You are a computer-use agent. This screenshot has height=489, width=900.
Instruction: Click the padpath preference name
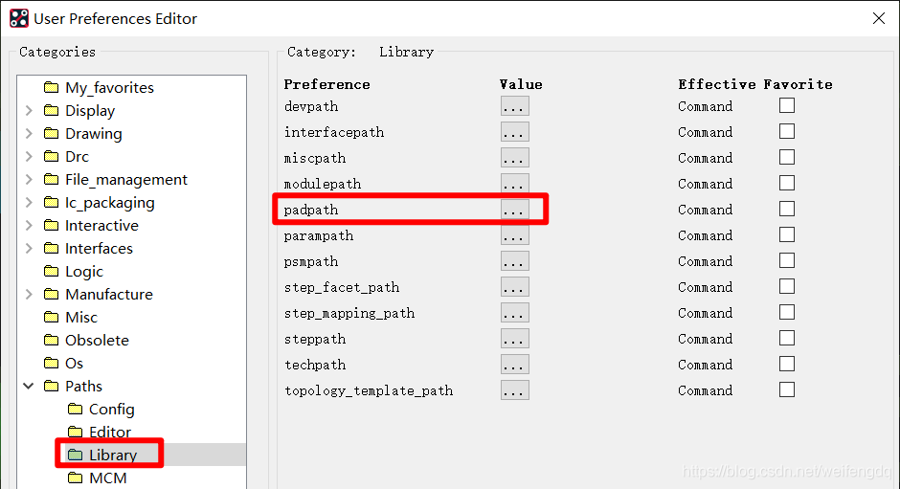pos(311,211)
